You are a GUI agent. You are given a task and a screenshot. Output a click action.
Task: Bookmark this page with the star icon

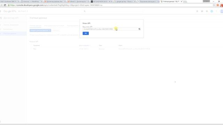pyautogui.click(x=214, y=5)
